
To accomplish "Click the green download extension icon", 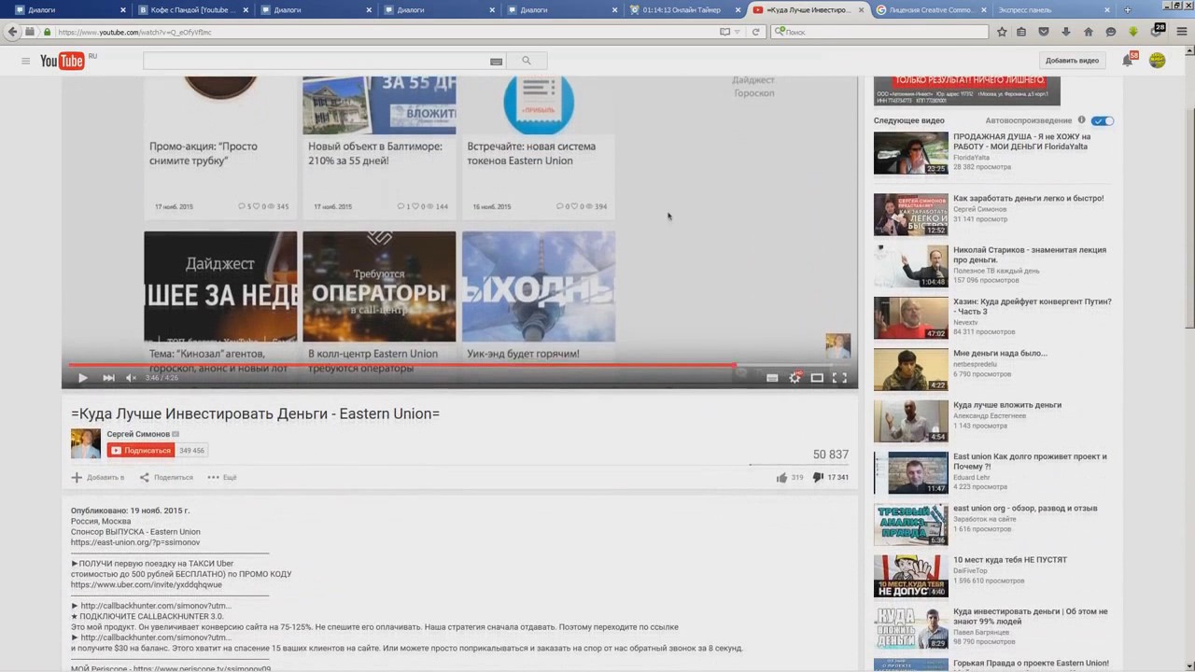I will (x=1133, y=32).
